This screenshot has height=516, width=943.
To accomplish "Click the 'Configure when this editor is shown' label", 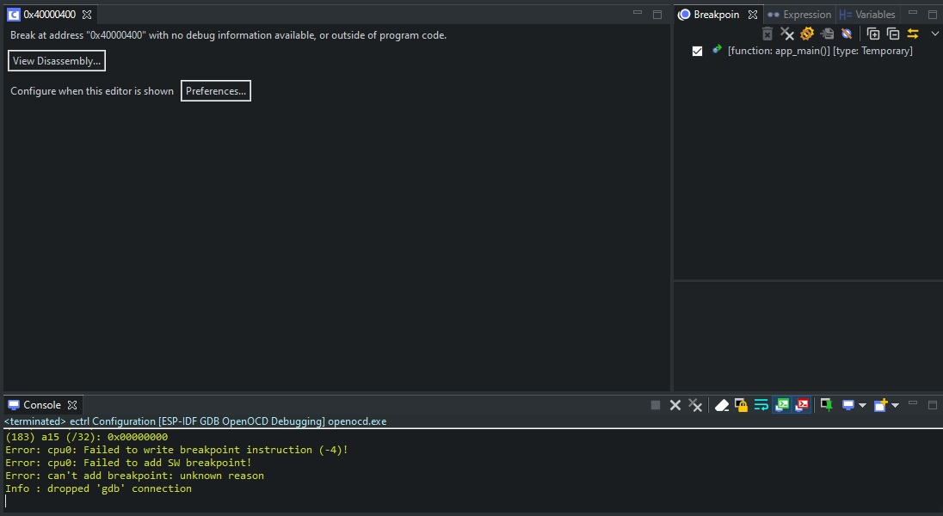I will point(92,91).
